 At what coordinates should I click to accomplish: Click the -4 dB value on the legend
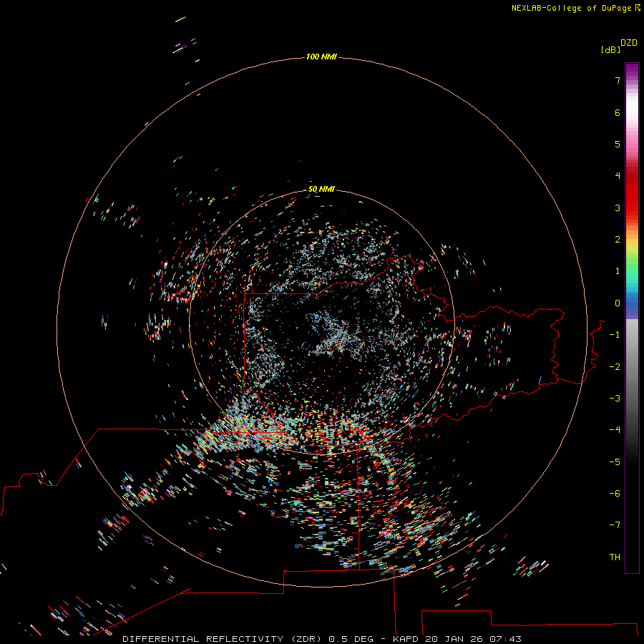coord(615,430)
